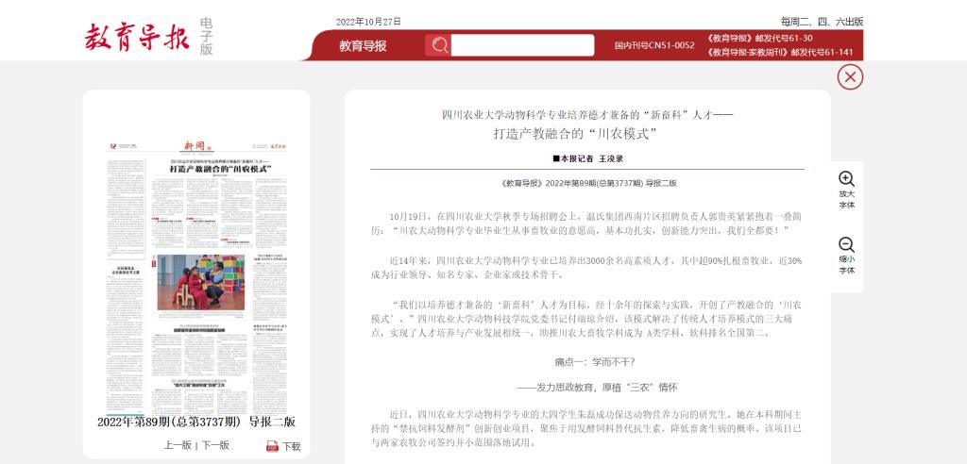
Task: Click the 电子版 label beside the logo
Action: click(x=206, y=36)
